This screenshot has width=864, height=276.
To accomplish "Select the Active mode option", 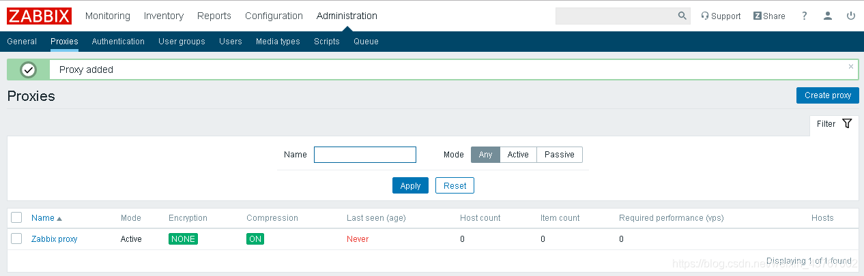I will pyautogui.click(x=518, y=155).
